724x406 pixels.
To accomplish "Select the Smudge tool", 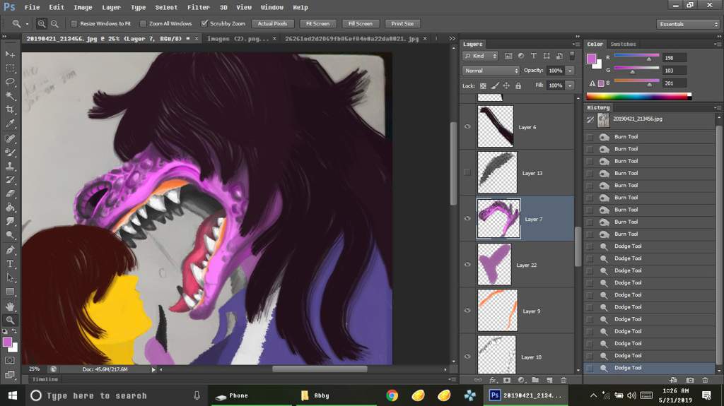I will pos(10,222).
